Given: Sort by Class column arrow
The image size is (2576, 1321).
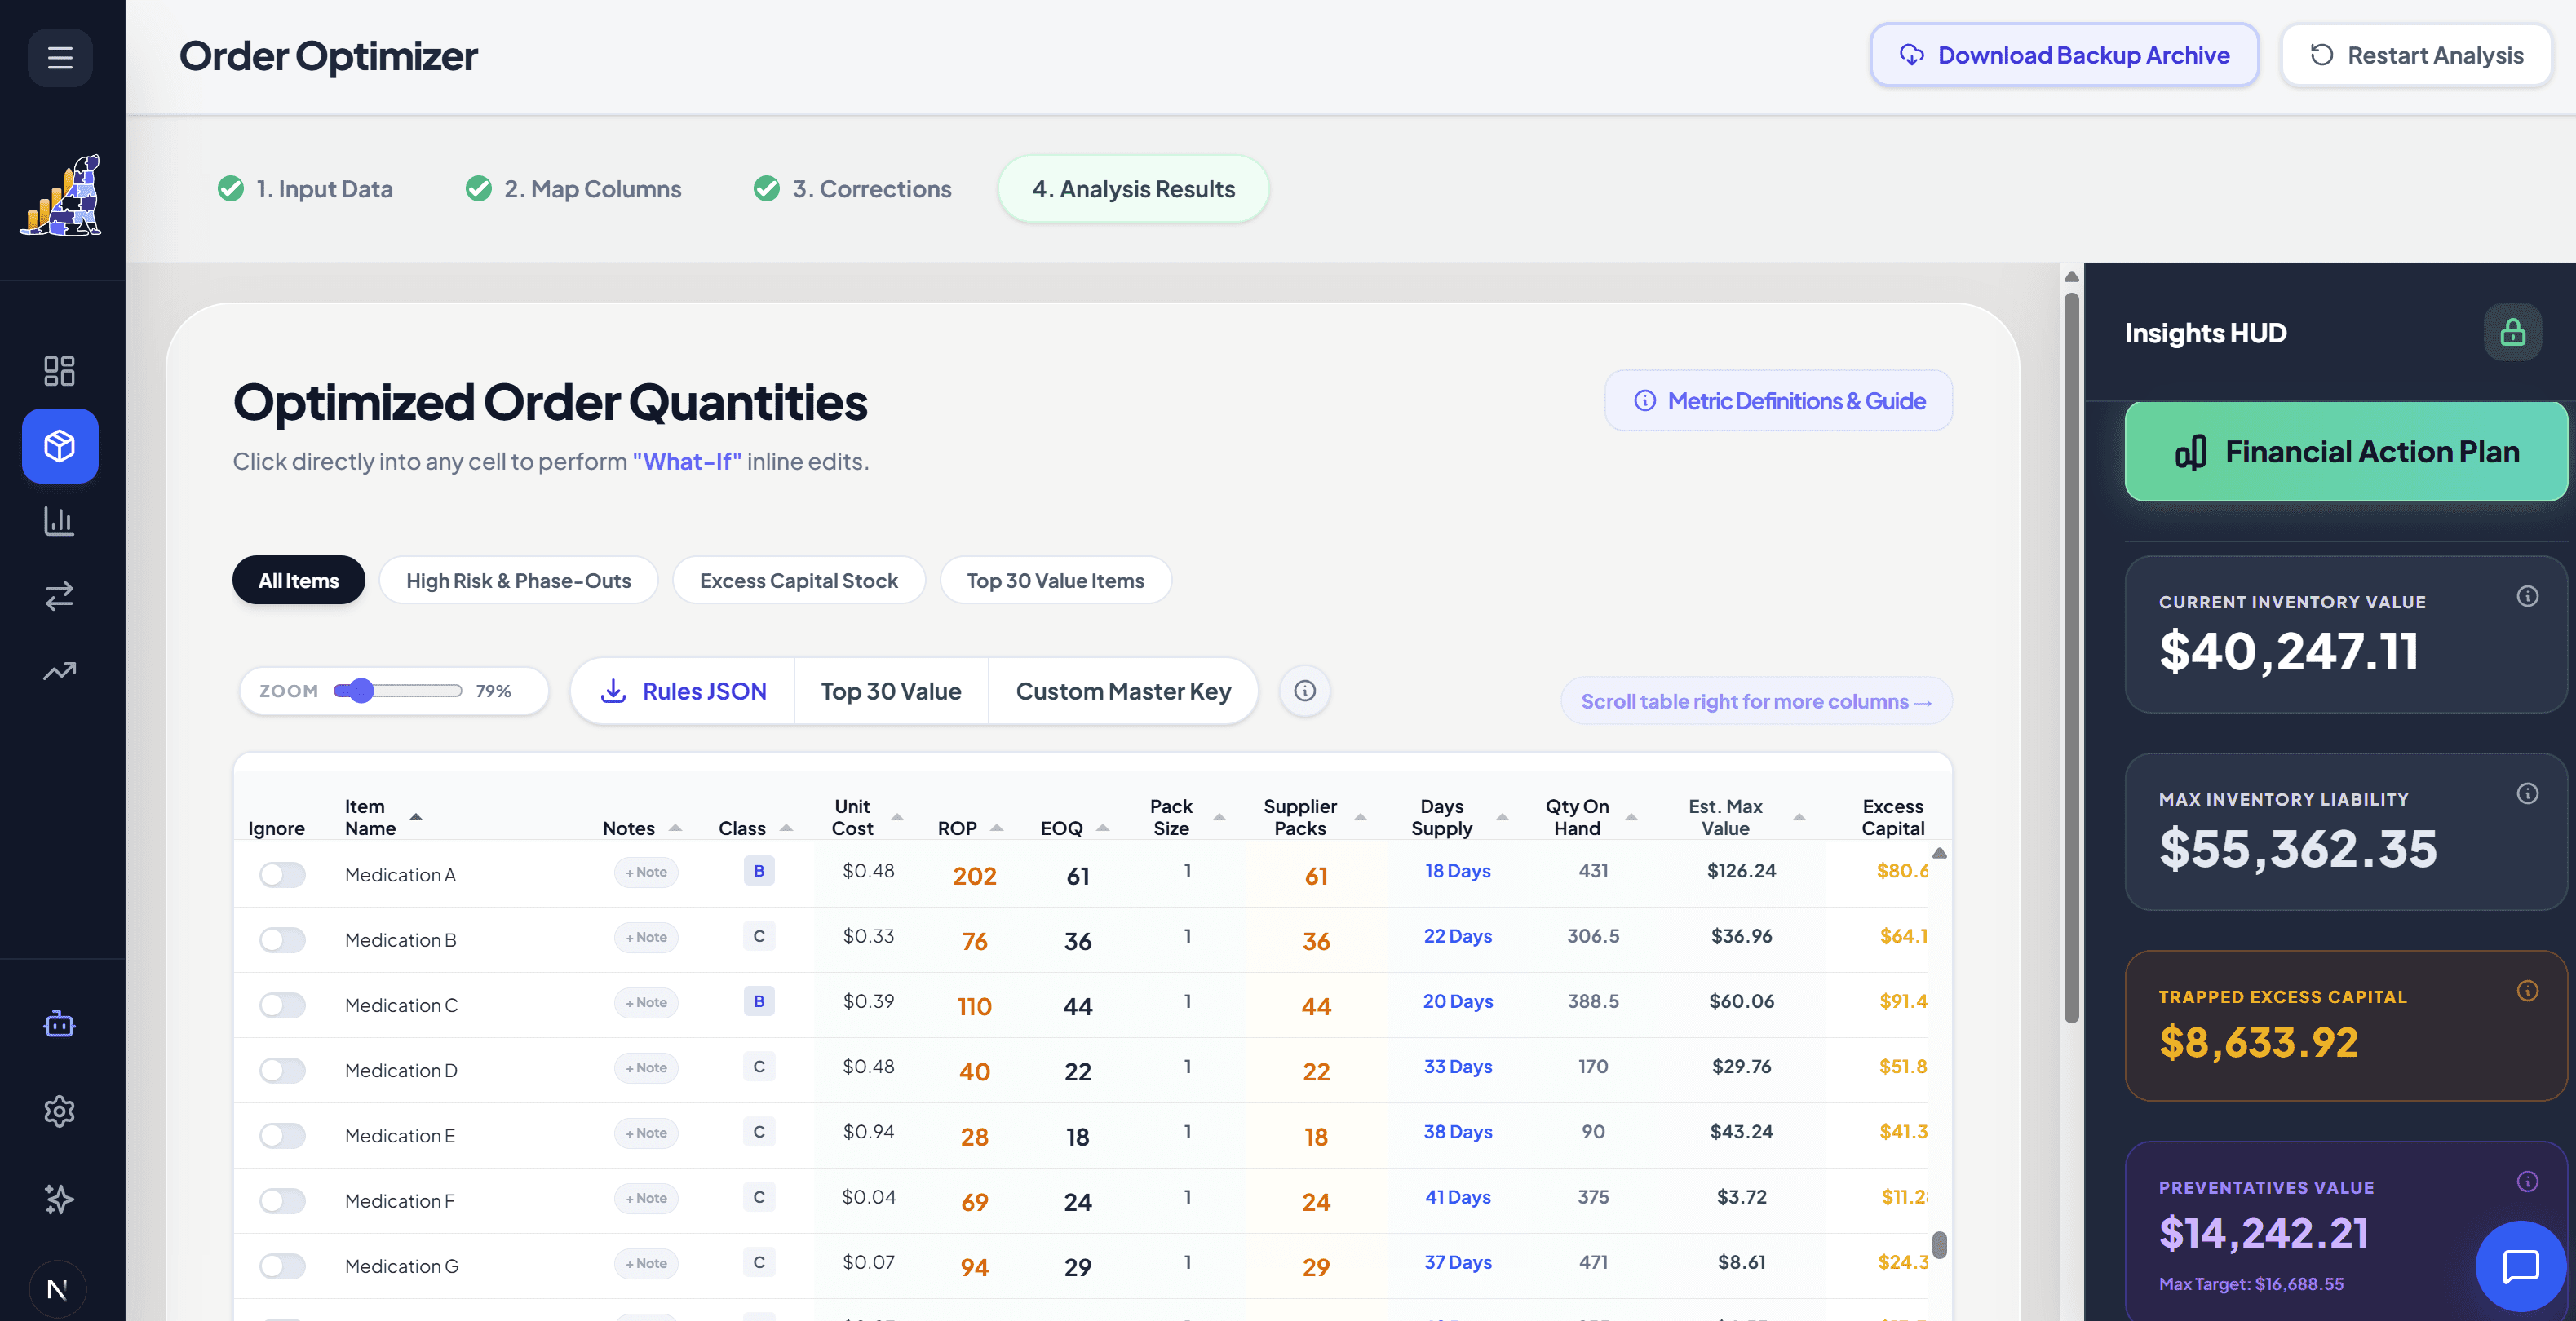Looking at the screenshot, I should (786, 828).
